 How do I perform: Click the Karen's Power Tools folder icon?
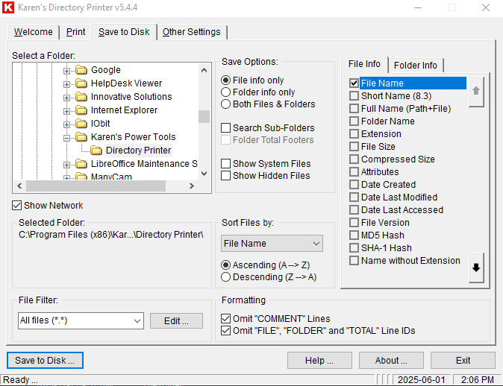[x=81, y=137]
